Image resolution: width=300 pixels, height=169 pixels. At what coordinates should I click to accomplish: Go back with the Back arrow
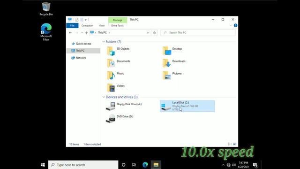(x=70, y=33)
